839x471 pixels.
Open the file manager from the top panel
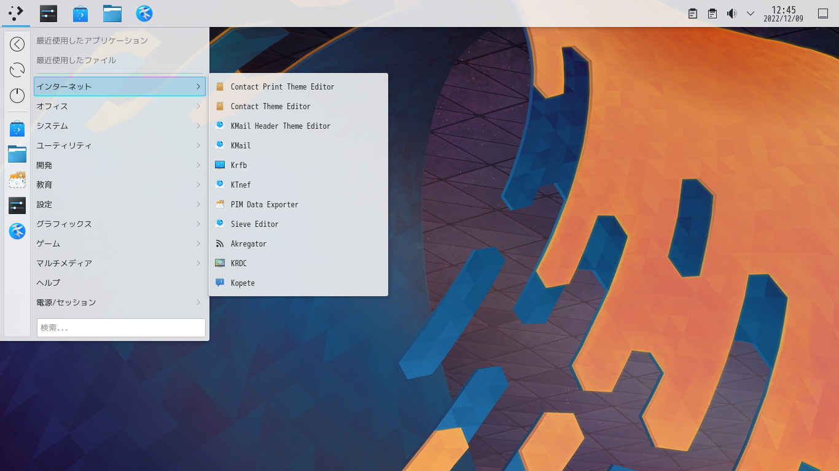pyautogui.click(x=112, y=13)
